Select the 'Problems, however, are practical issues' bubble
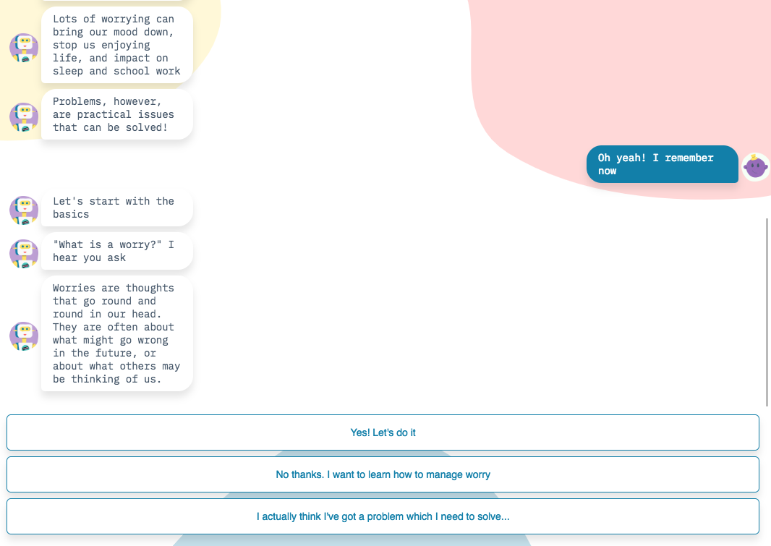 [x=116, y=114]
